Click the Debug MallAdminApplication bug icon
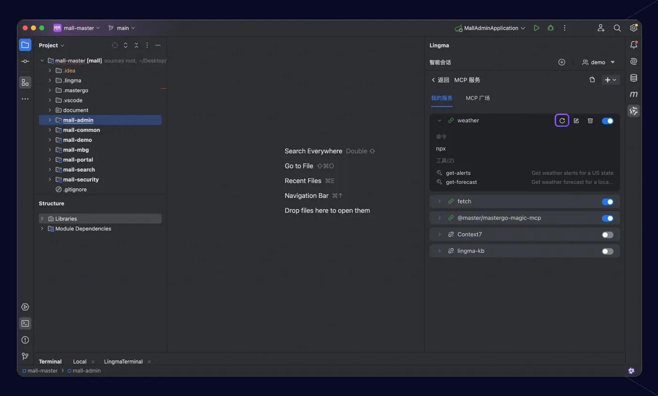This screenshot has width=658, height=396. pos(550,28)
